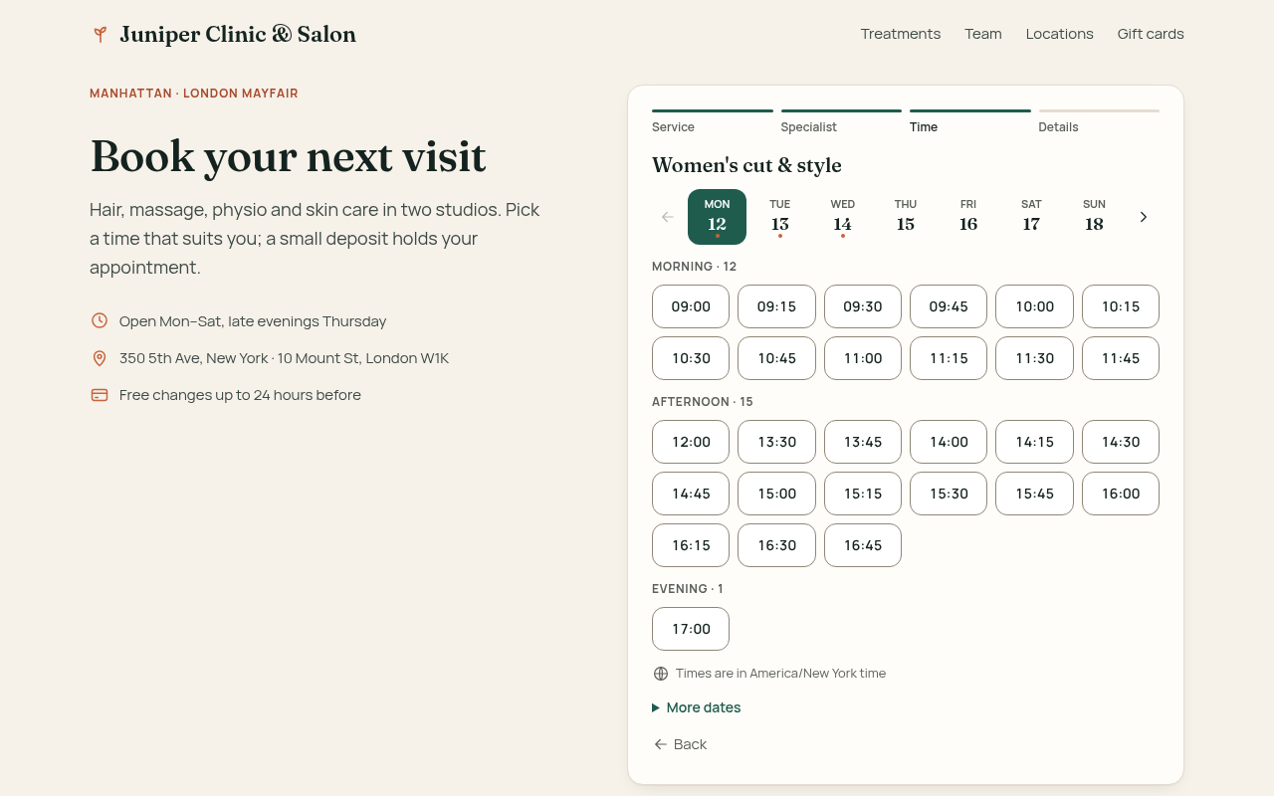Choose the 09:00 time slot
Viewport: 1274px width, 796px height.
pyautogui.click(x=691, y=306)
